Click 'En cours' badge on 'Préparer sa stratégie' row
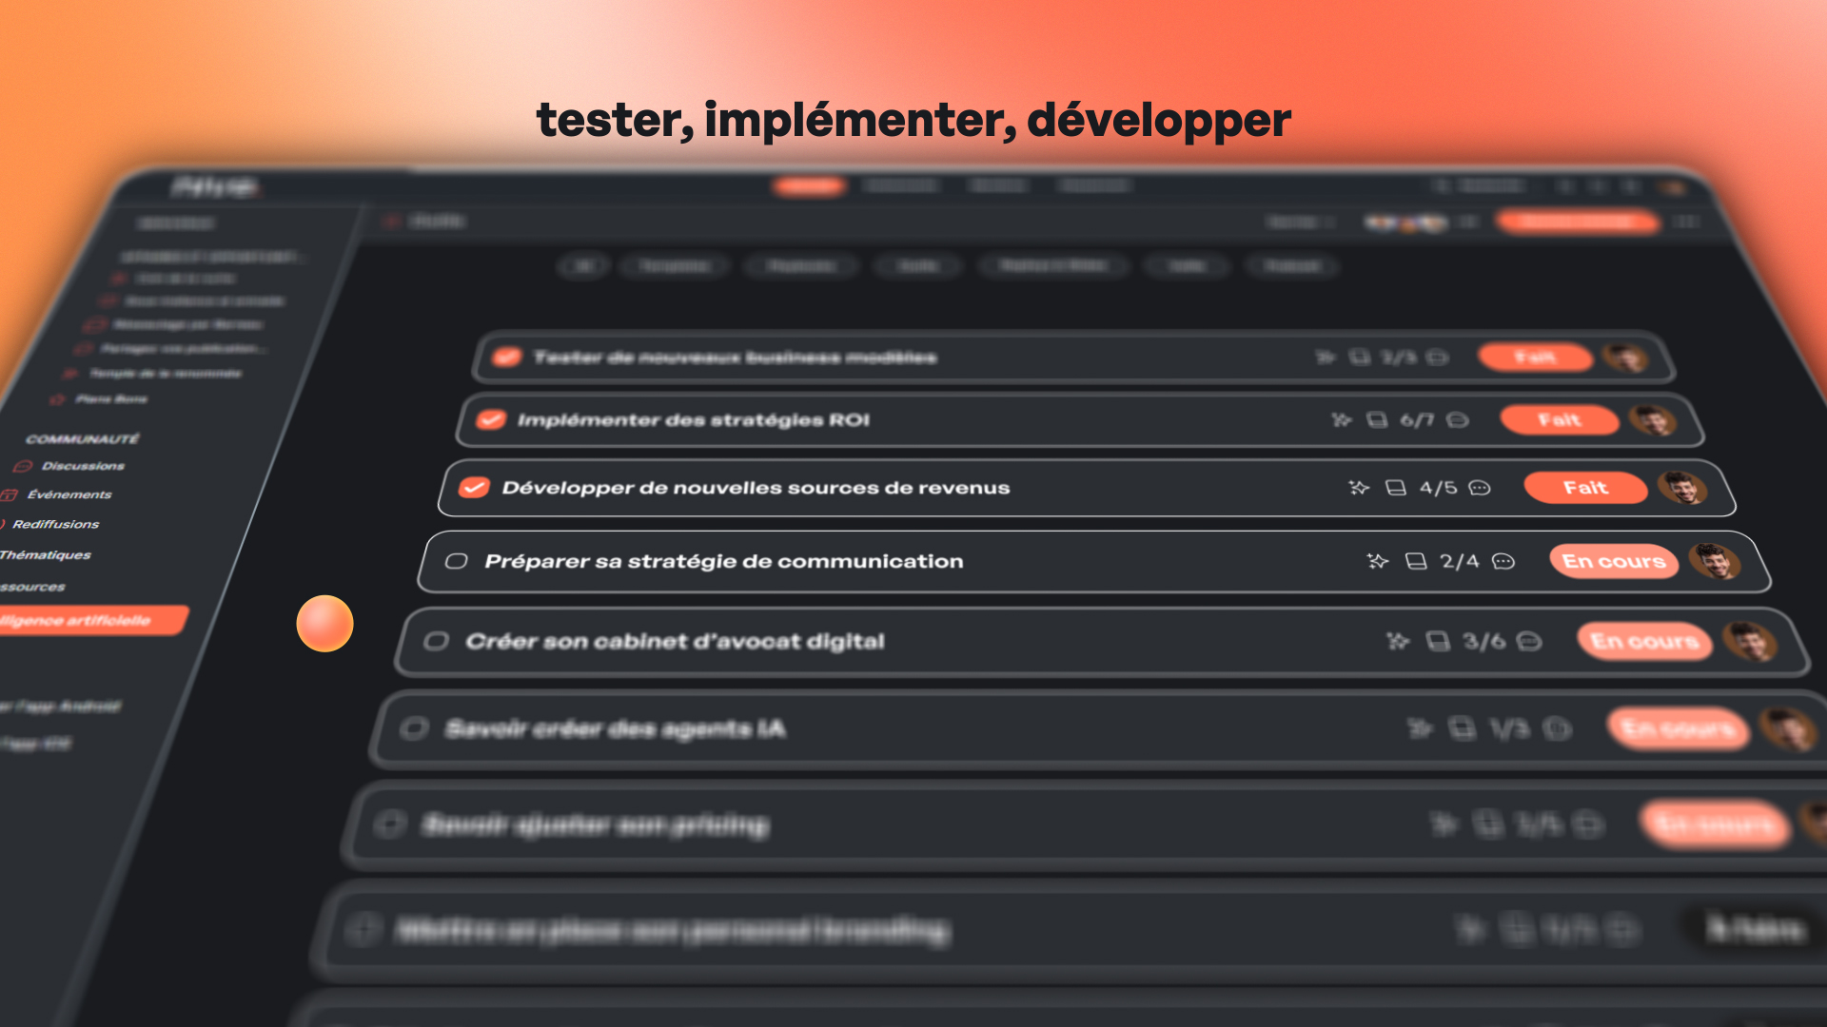 coord(1614,561)
